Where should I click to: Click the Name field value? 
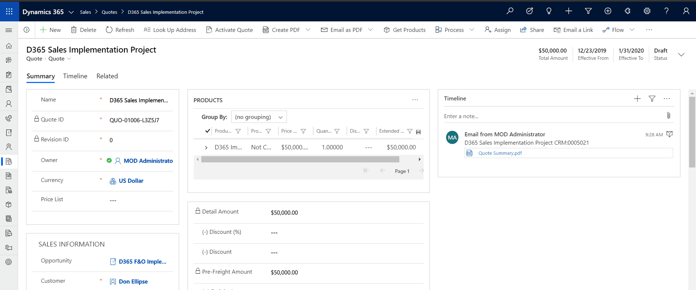point(139,100)
